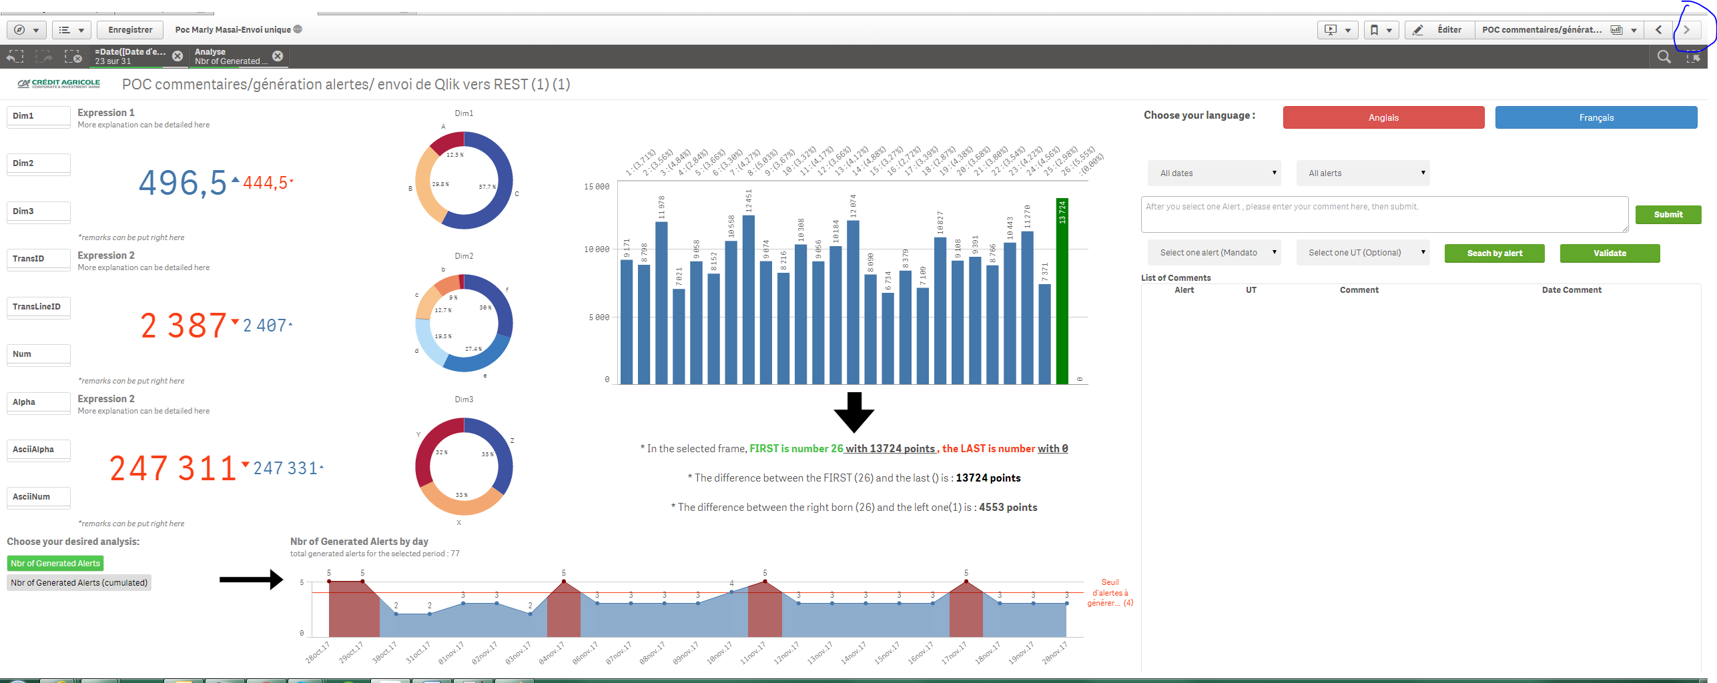The image size is (1717, 683).
Task: Click the Crédit Agricole logo
Action: [x=59, y=84]
